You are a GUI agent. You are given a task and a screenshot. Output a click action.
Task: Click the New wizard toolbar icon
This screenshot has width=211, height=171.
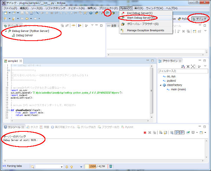pos(6,13)
